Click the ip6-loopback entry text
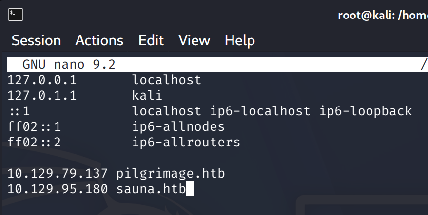Screen dimensions: 428x215 coord(366,111)
